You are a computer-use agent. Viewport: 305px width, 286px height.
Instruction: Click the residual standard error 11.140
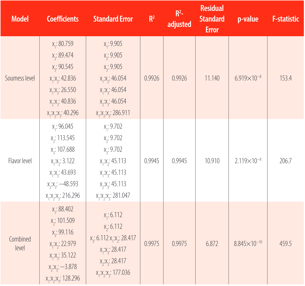212,78
